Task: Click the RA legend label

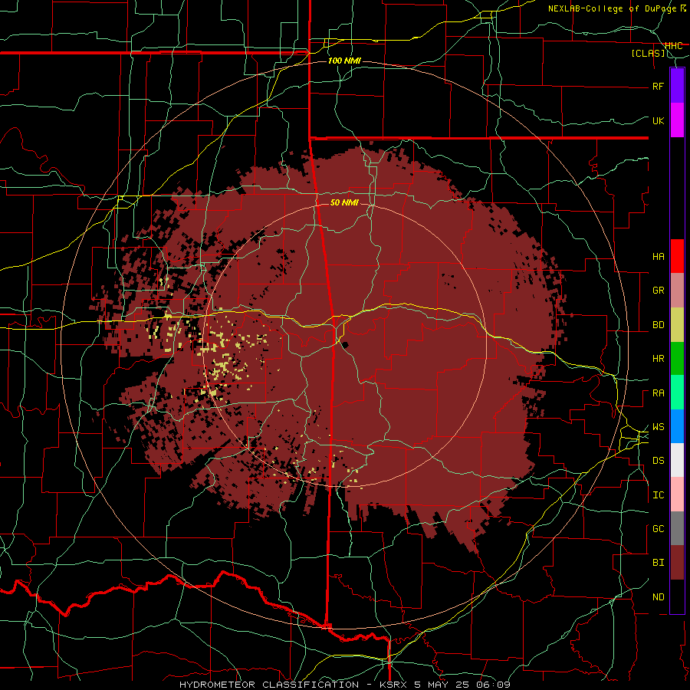Action: point(659,393)
